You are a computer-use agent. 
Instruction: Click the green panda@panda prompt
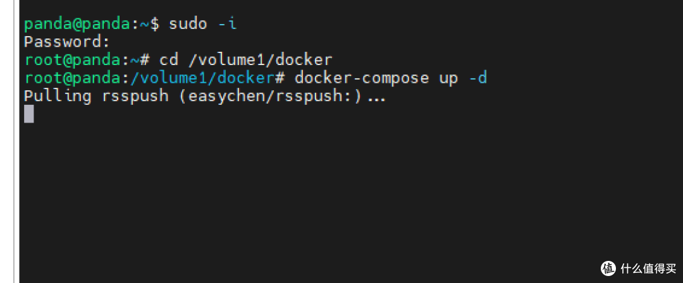click(x=77, y=23)
